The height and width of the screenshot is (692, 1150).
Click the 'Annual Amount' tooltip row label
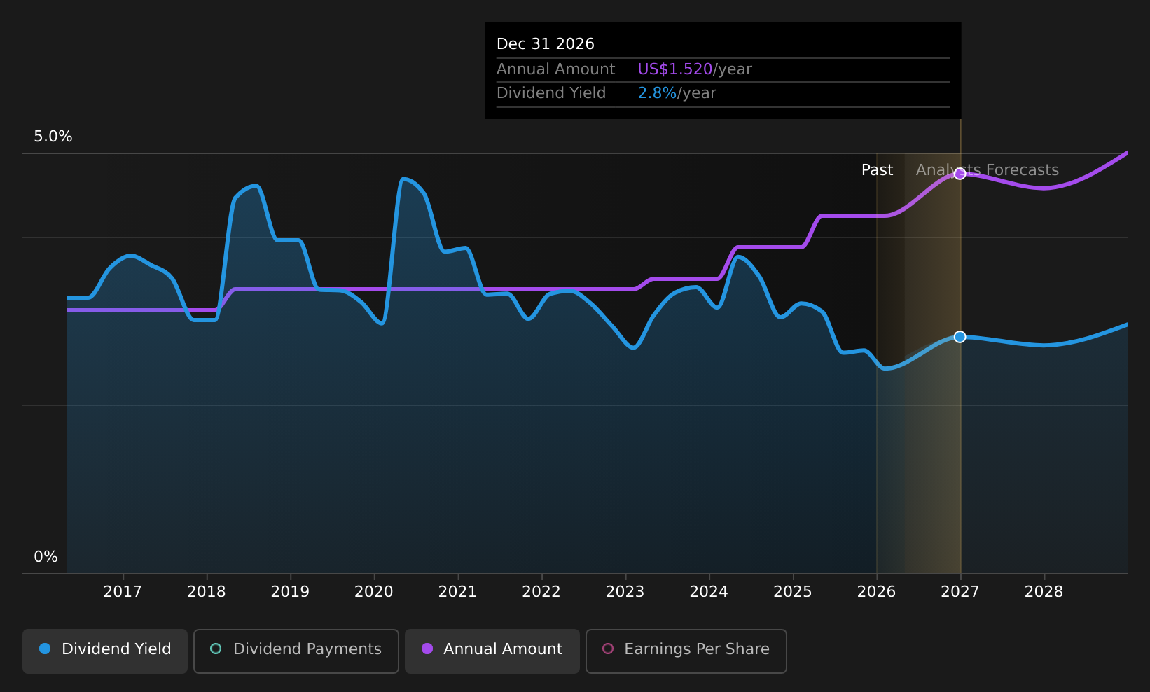click(x=555, y=69)
